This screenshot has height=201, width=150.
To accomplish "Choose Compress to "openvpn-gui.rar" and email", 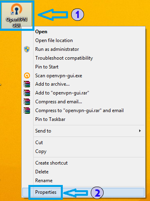I will (x=83, y=111).
